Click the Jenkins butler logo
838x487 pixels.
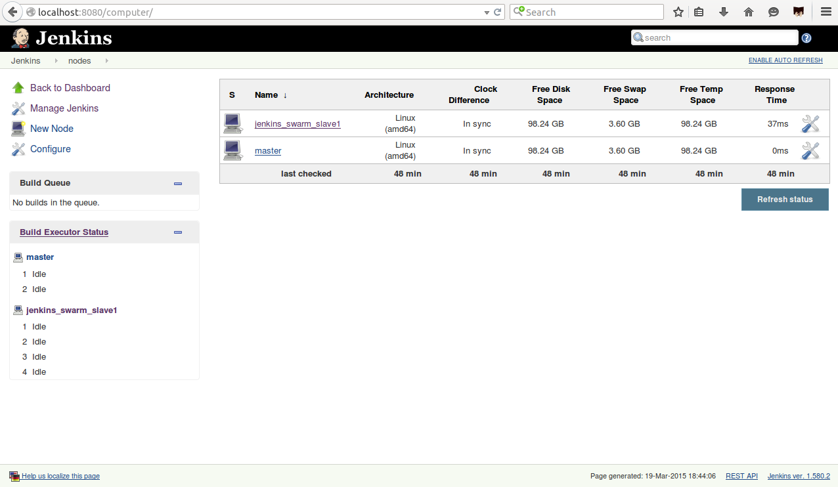(21, 38)
